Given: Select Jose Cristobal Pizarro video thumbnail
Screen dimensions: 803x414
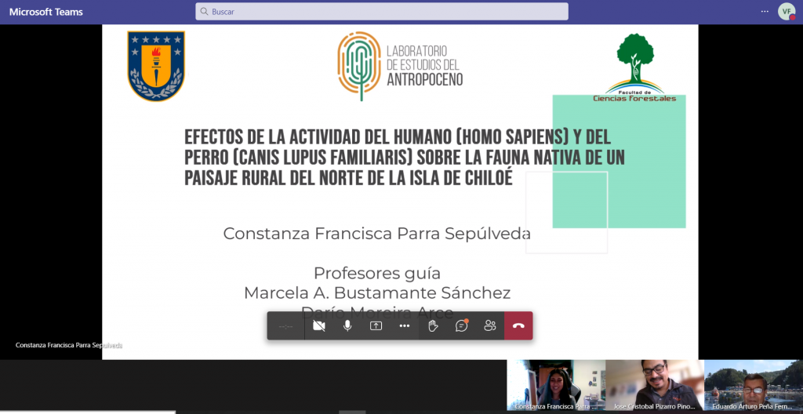Looking at the screenshot, I should click(x=655, y=385).
